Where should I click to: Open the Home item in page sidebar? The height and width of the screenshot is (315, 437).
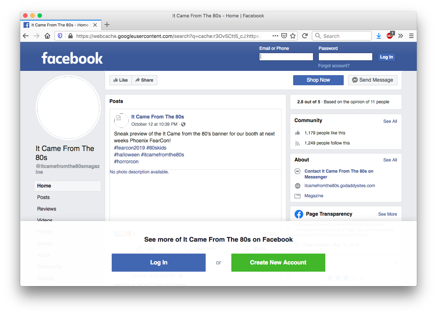pyautogui.click(x=68, y=186)
